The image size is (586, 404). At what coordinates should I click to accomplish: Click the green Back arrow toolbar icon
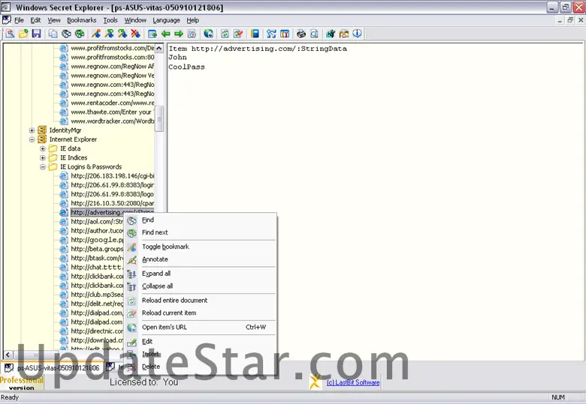[x=166, y=34]
